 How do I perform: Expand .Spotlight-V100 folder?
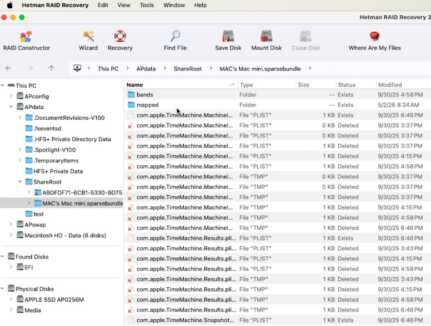(x=20, y=150)
